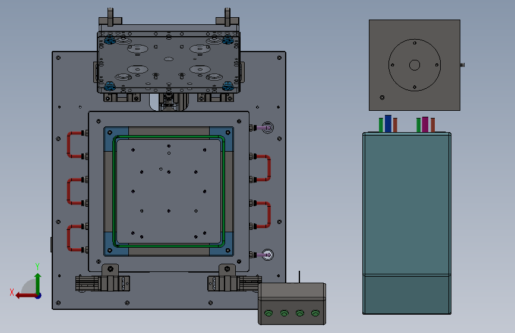Select the magenta cylinder atop the teal cabinet
The image size is (515, 333).
click(425, 124)
